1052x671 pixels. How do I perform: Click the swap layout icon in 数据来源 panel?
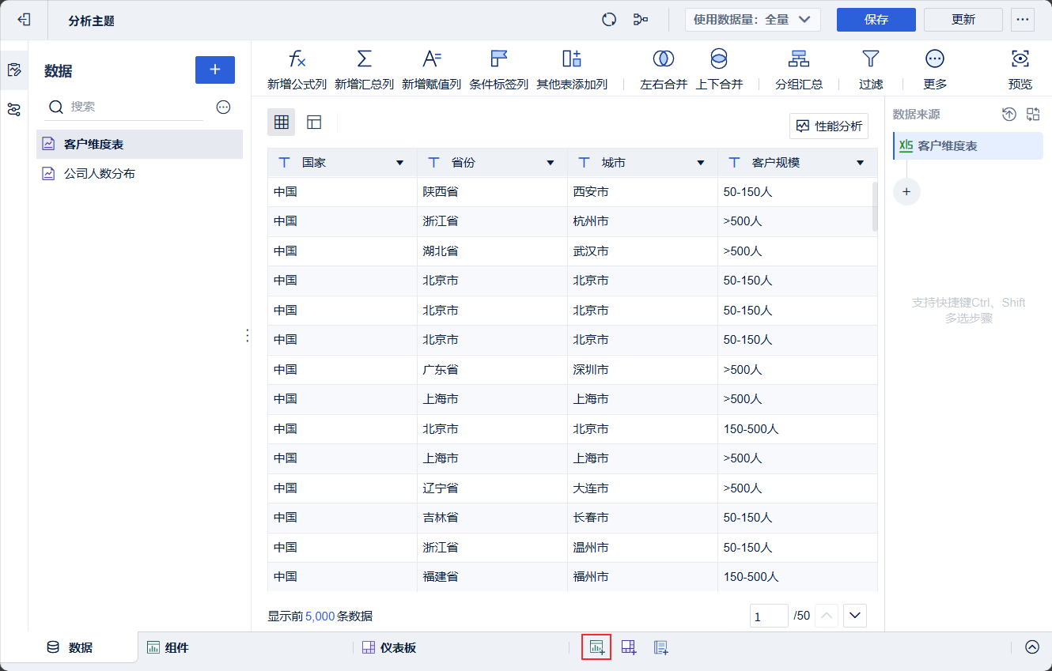coord(1033,114)
